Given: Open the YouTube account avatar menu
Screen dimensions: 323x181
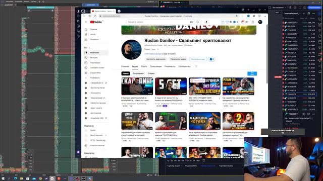Looking at the screenshot, I should coord(260,22).
